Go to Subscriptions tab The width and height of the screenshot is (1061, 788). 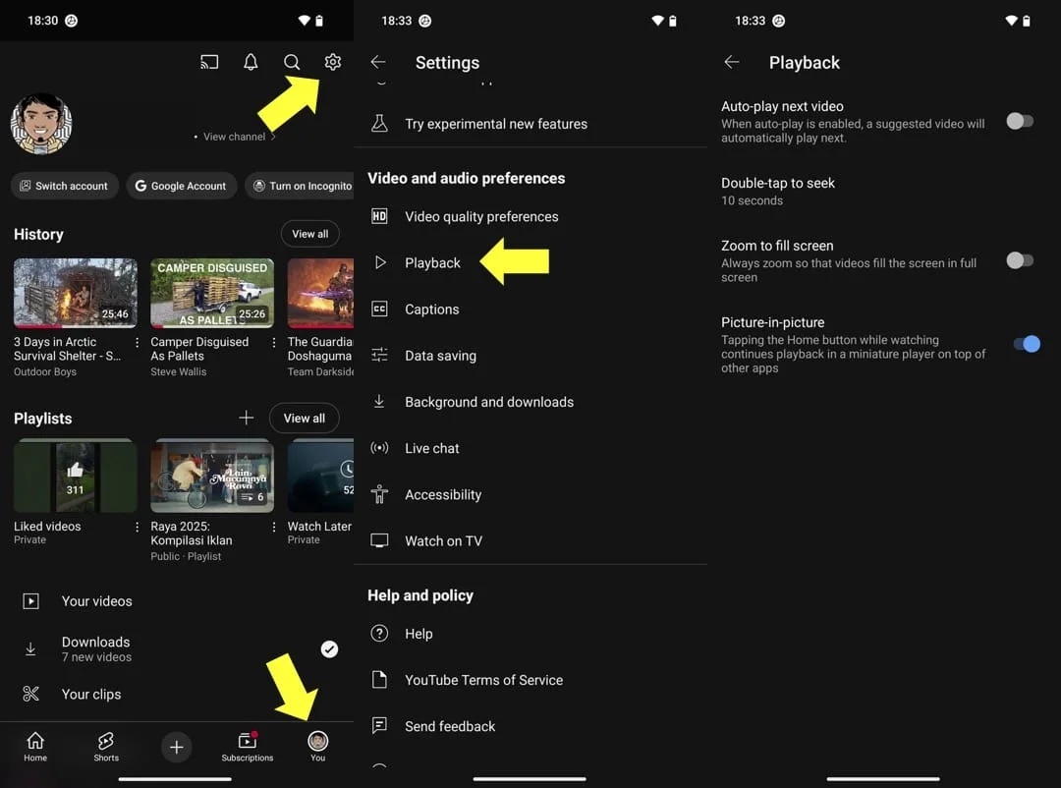247,747
